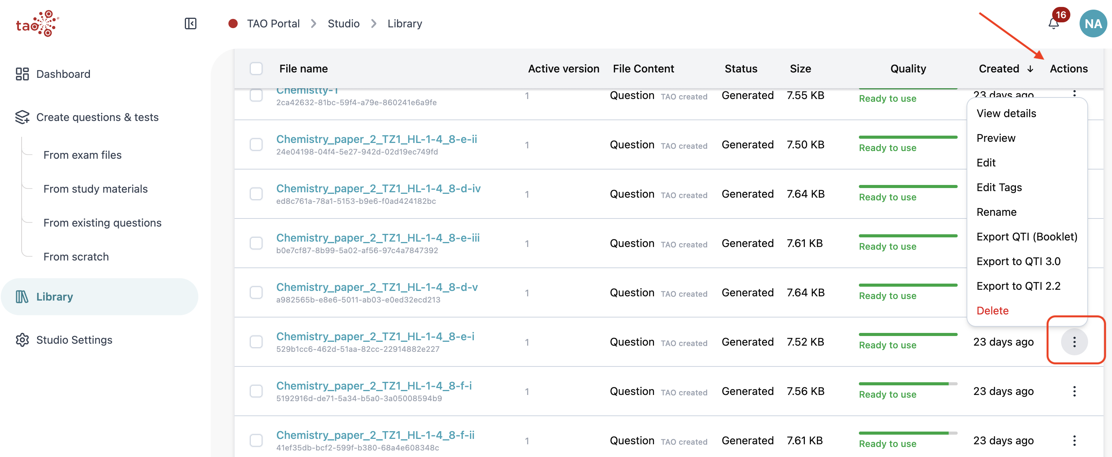Select Preview in the actions menu

(x=995, y=138)
